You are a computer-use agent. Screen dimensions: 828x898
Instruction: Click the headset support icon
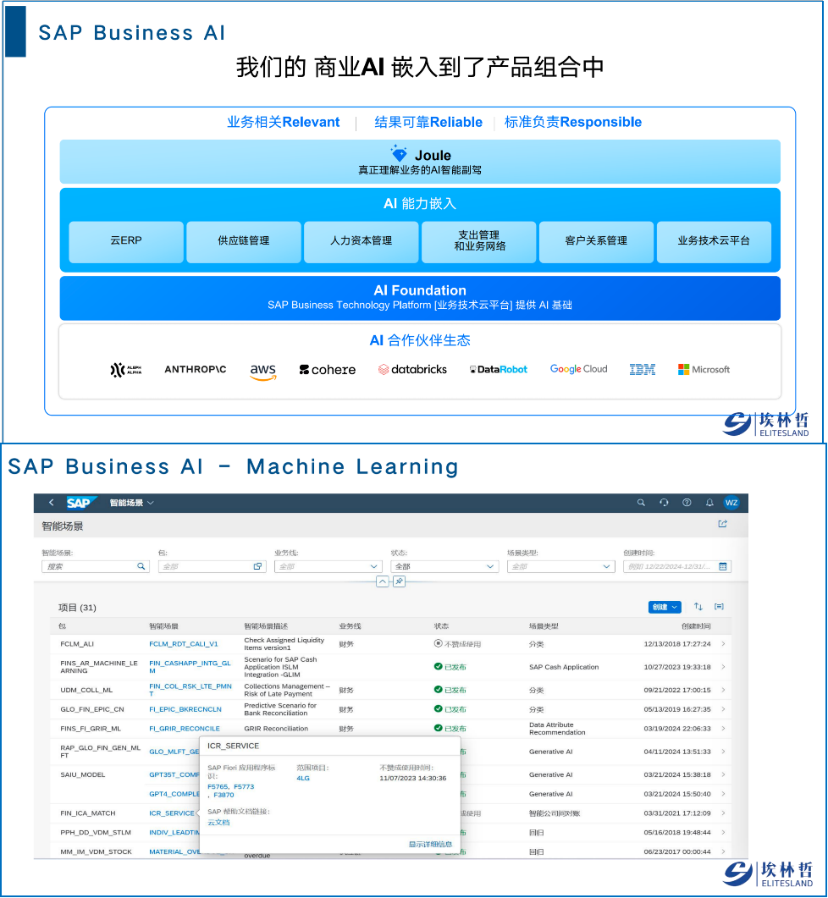[665, 502]
